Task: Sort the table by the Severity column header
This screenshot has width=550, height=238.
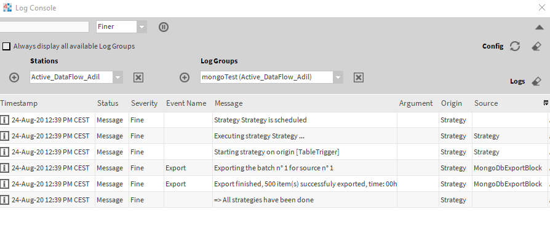Action: coord(144,103)
